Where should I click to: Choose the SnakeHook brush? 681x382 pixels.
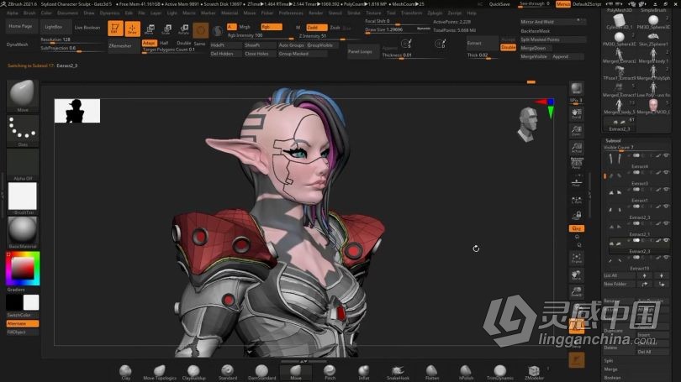(x=398, y=373)
